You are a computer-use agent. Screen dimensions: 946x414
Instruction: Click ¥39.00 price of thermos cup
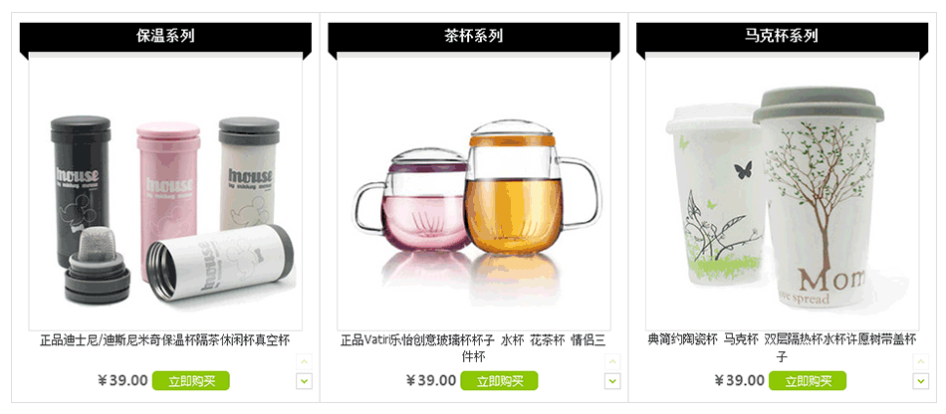(122, 380)
